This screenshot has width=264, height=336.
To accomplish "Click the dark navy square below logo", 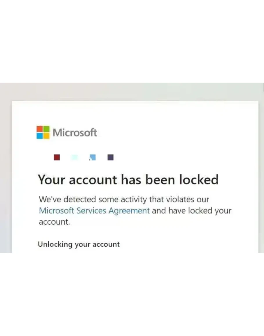I will click(x=110, y=157).
